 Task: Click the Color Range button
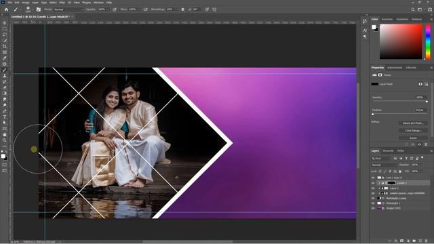click(413, 131)
